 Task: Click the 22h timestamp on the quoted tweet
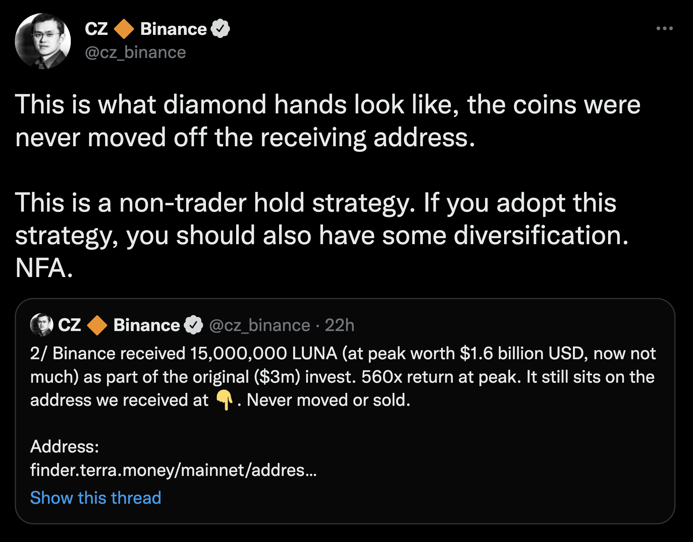pyautogui.click(x=339, y=325)
